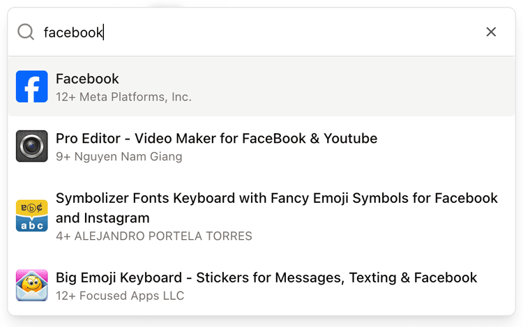
Task: Choose the 'Facebook' suggestion title
Action: [87, 79]
